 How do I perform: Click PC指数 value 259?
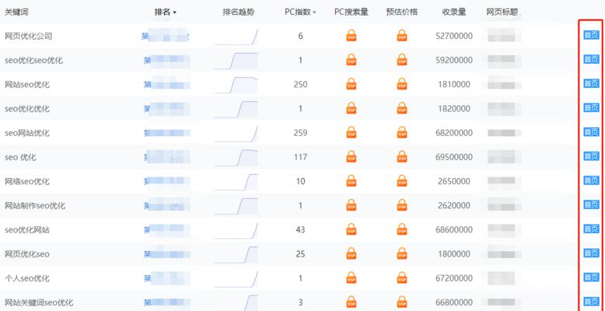click(x=300, y=133)
